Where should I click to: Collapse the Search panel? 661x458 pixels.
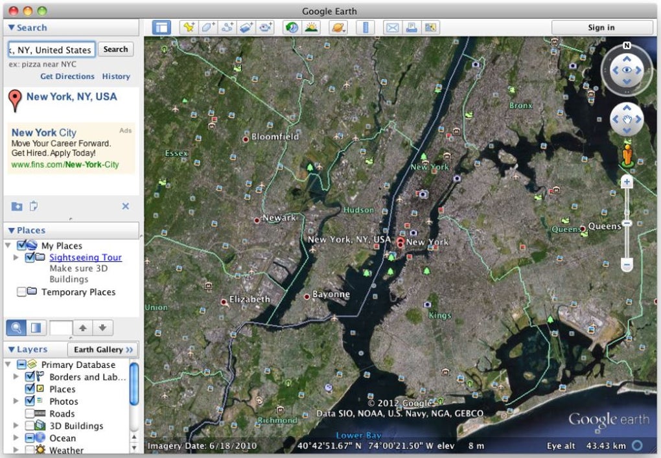click(x=12, y=27)
